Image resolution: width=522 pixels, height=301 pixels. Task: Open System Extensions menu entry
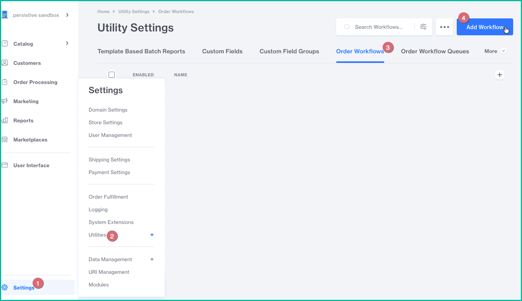pos(111,222)
